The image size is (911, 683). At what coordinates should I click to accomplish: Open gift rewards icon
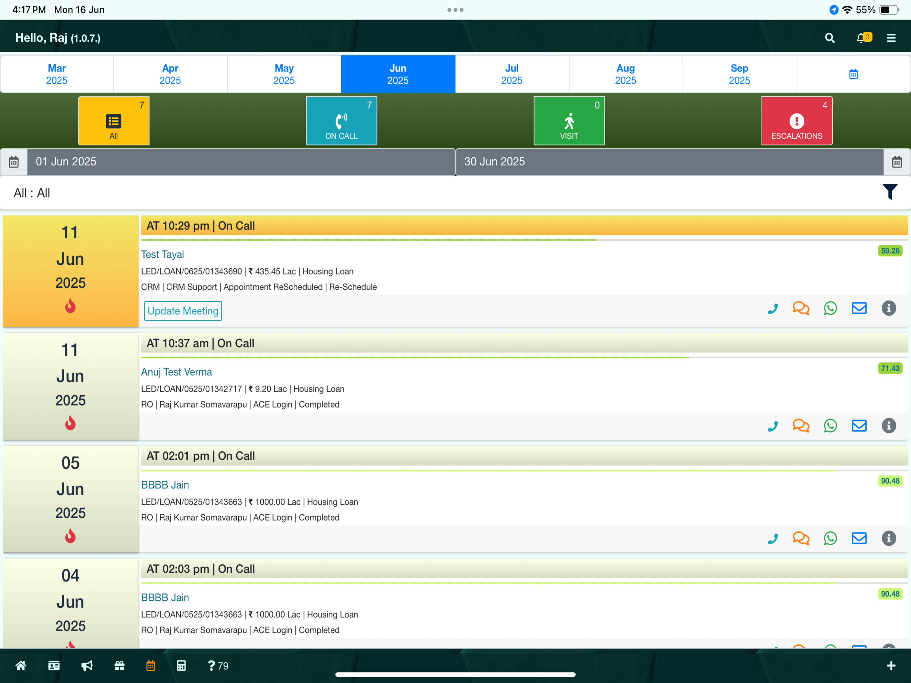point(119,666)
